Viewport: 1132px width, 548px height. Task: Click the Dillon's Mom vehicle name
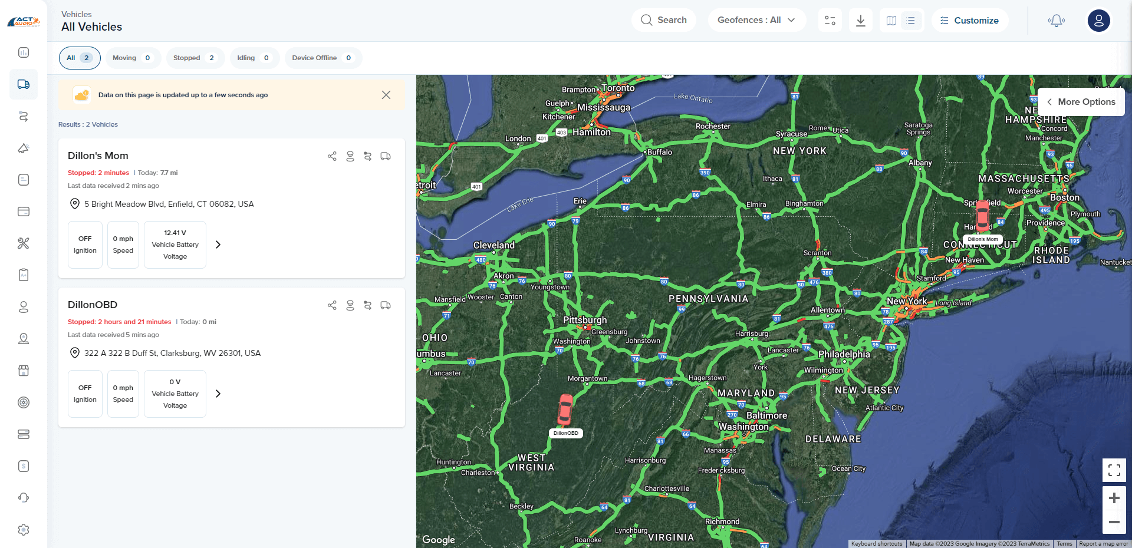click(x=98, y=156)
